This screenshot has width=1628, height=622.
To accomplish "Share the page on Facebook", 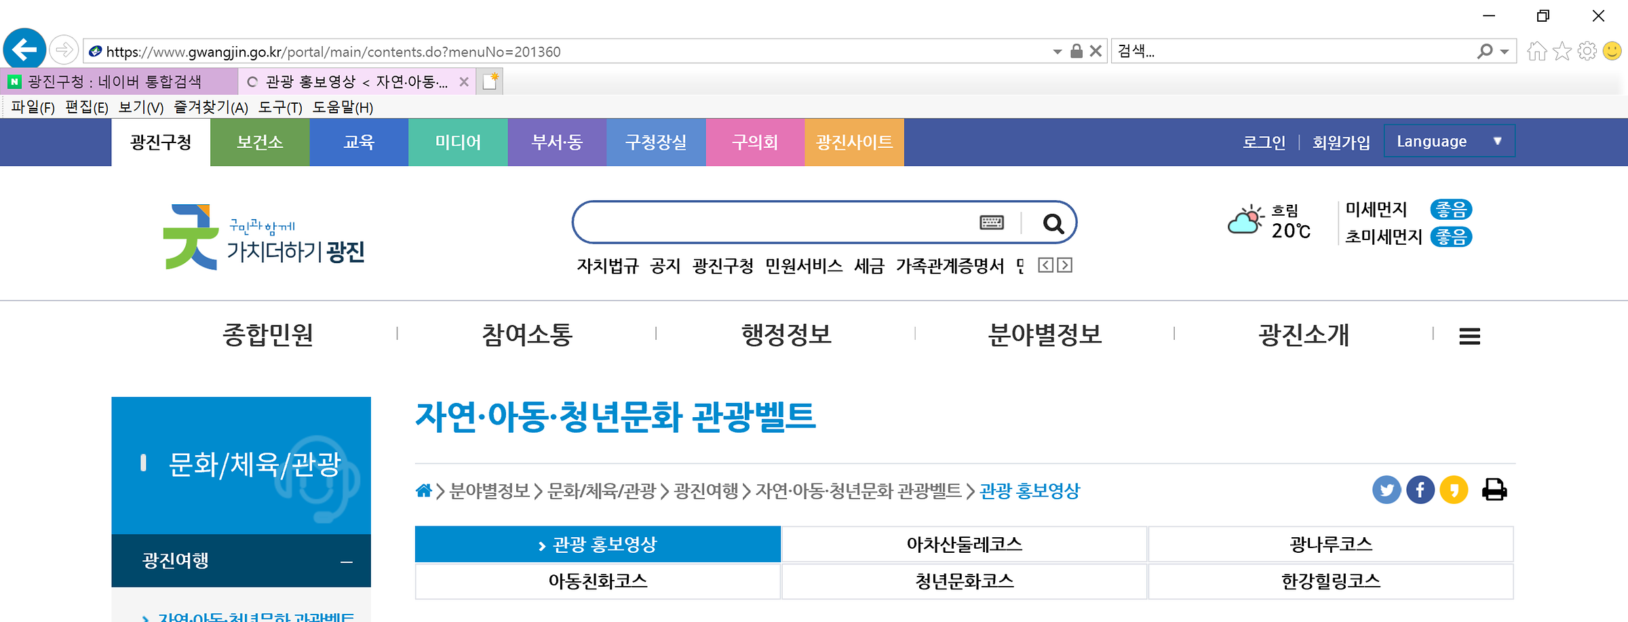I will pyautogui.click(x=1420, y=490).
